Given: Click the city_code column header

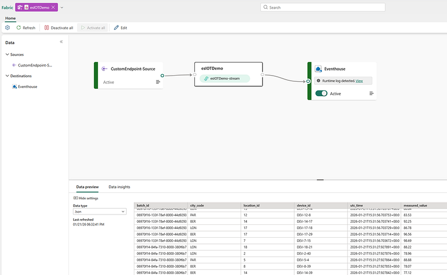Looking at the screenshot, I should point(214,205).
